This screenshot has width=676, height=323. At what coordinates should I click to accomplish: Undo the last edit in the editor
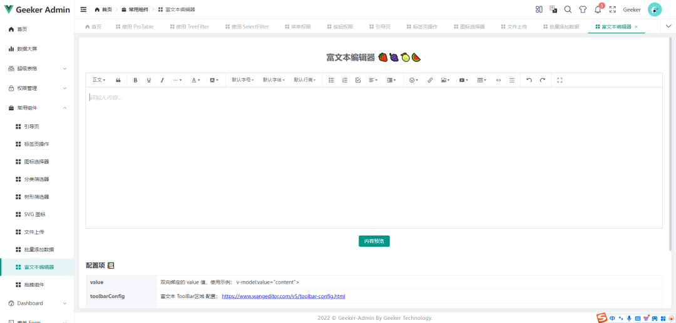(x=529, y=80)
